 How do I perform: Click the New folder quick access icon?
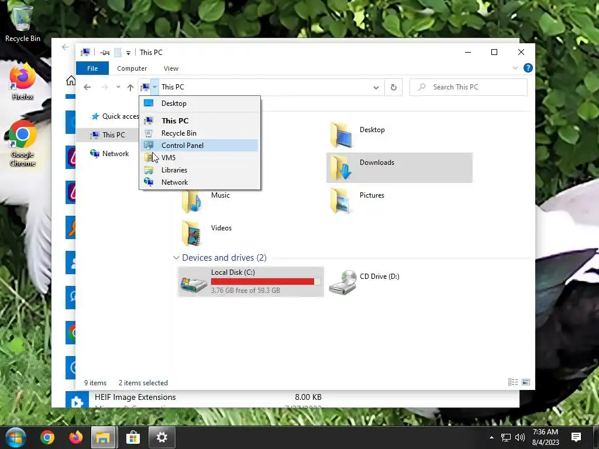point(118,53)
